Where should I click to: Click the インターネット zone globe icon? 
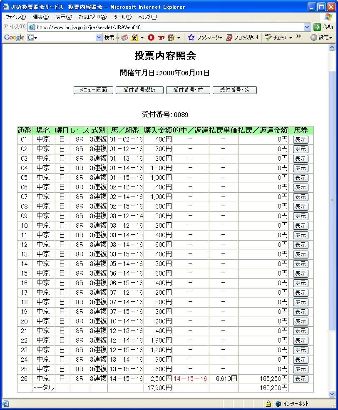(278, 404)
